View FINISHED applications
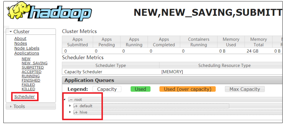Screen dimensions: 286x125 [31, 80]
